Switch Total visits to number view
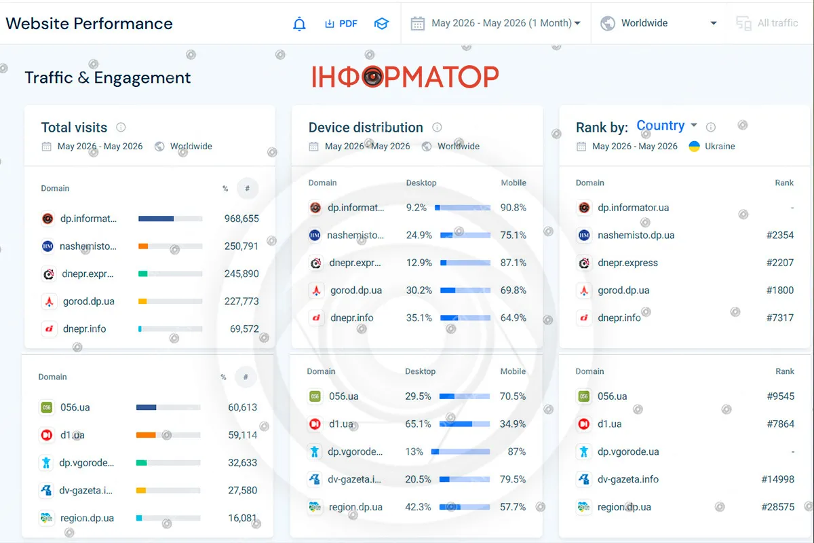 [x=248, y=189]
